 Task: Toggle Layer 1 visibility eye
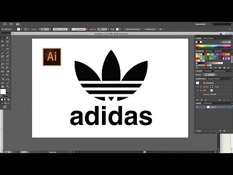pyautogui.click(x=197, y=107)
